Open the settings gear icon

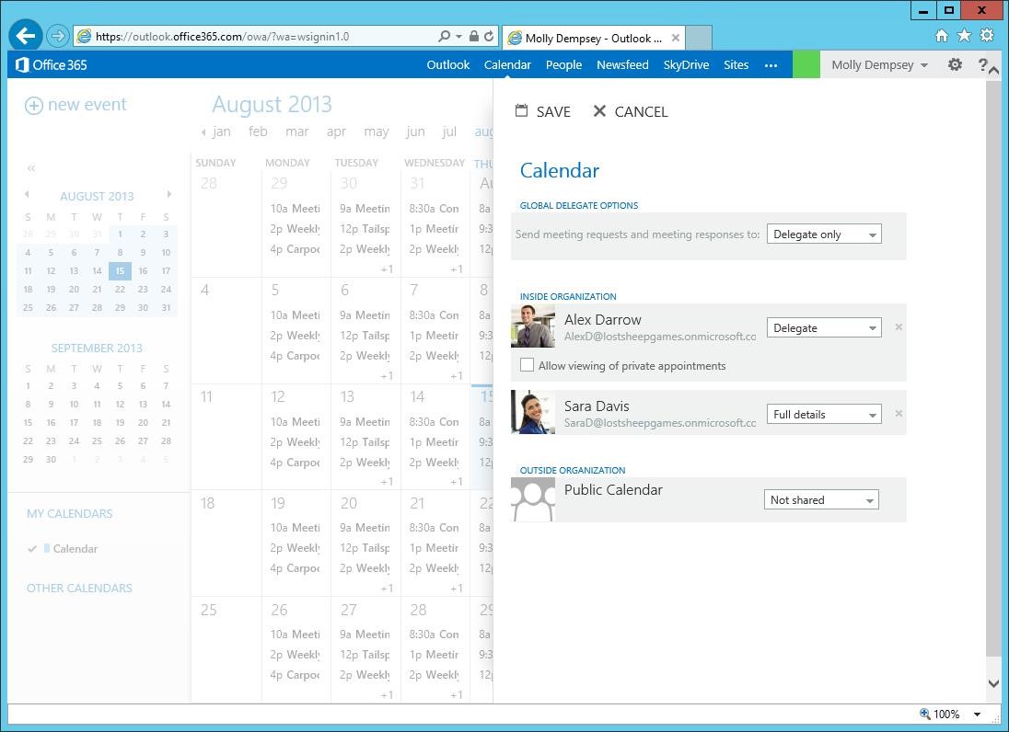coord(955,64)
